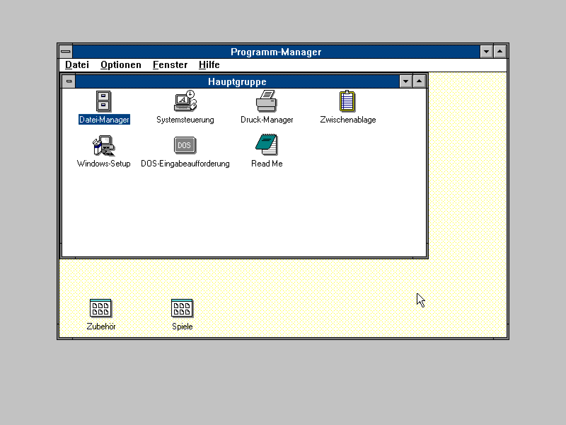Viewport: 566px width, 425px height.
Task: Maximize the Hauptgruppe window with up arrow
Action: point(419,81)
